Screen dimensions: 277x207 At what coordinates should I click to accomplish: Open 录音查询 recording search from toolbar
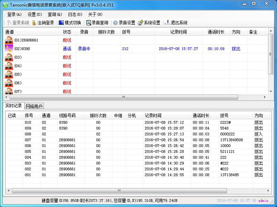89,23
